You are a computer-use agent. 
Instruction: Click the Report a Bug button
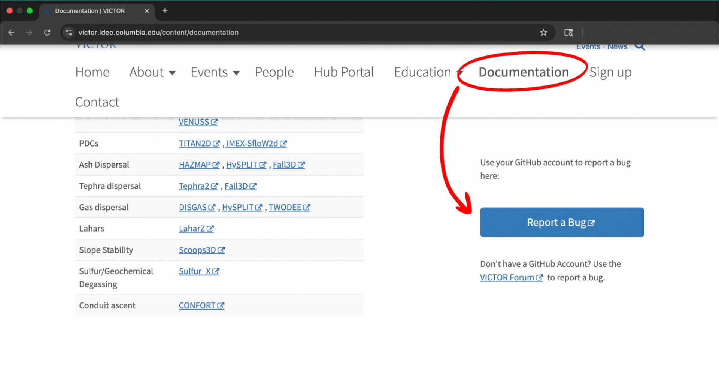tap(561, 222)
